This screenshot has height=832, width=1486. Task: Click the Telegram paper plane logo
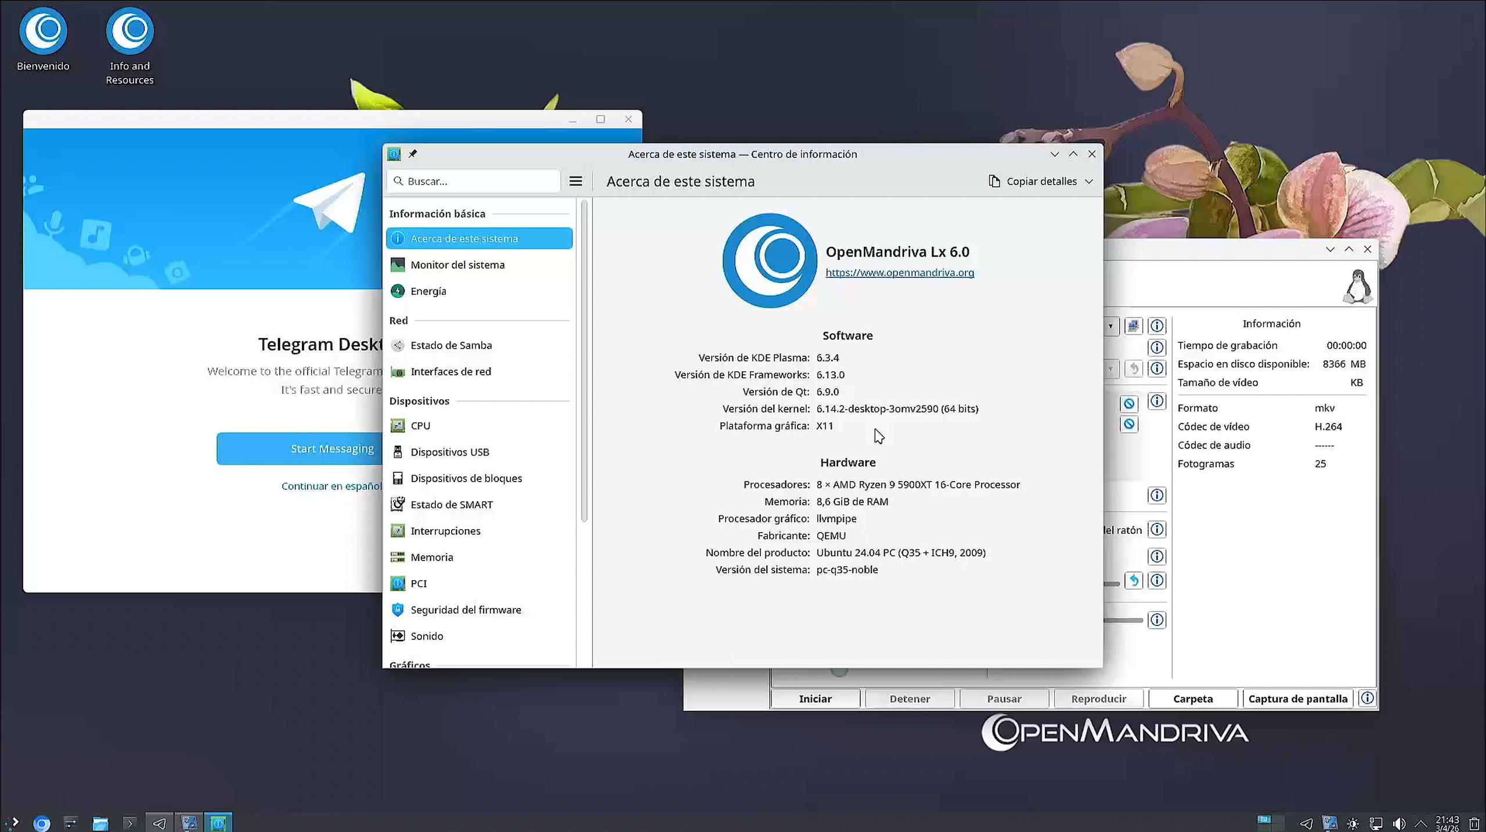(331, 203)
